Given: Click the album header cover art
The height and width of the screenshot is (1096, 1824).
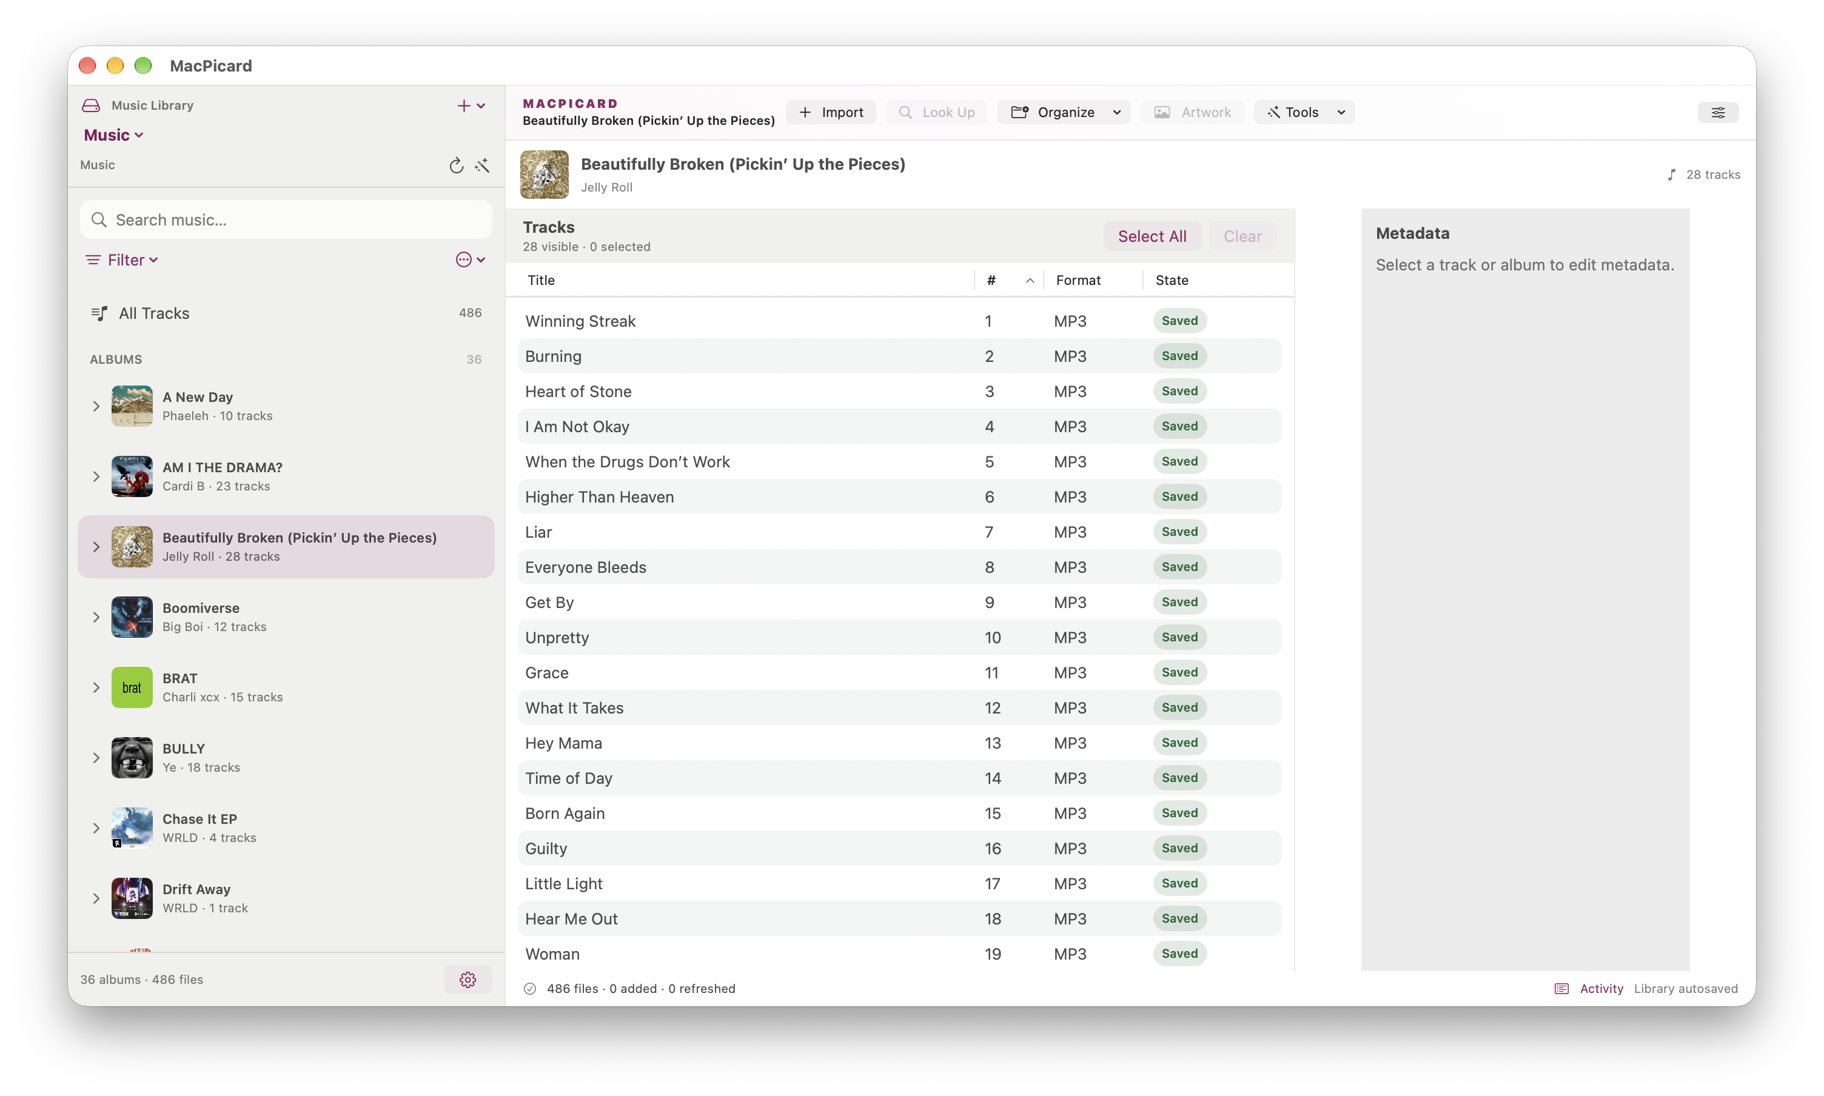Looking at the screenshot, I should tap(545, 175).
